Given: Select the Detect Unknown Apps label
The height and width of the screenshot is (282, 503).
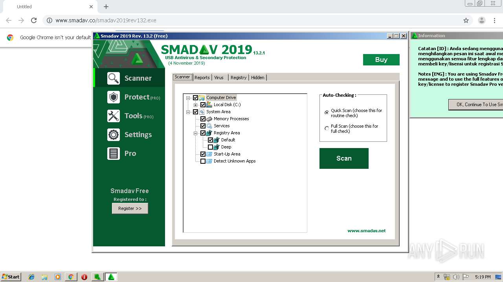Looking at the screenshot, I should [x=235, y=161].
